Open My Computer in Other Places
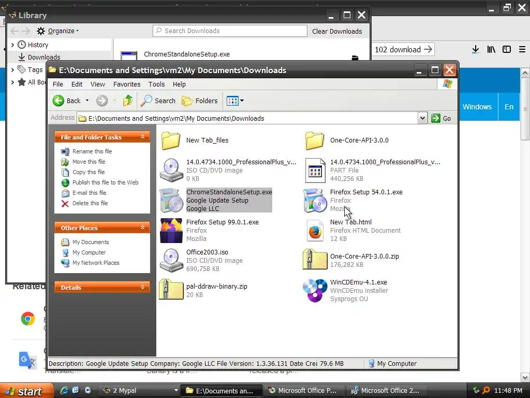This screenshot has width=530, height=398. (89, 252)
